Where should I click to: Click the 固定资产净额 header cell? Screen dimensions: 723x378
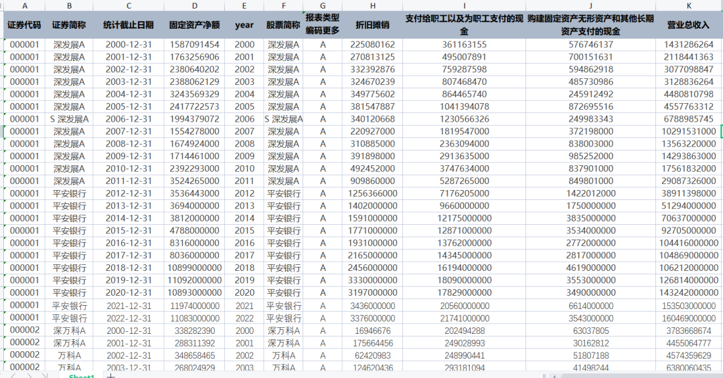(194, 25)
